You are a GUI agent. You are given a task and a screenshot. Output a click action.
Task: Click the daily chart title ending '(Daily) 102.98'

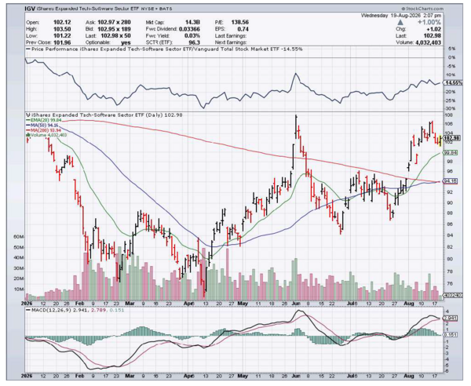point(107,115)
